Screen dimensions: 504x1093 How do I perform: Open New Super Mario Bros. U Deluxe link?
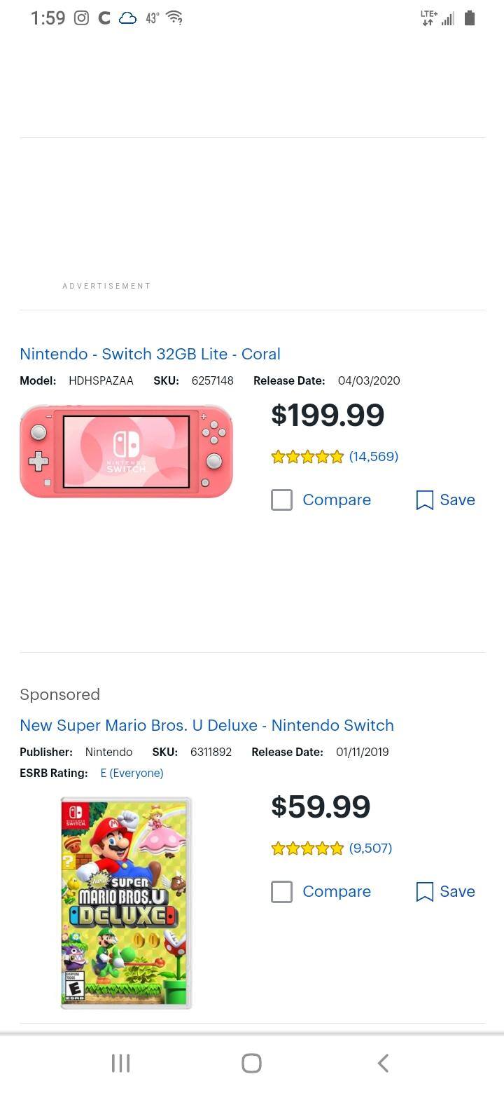[206, 725]
